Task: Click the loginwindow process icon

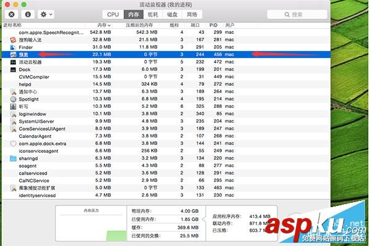Action: (x=13, y=114)
